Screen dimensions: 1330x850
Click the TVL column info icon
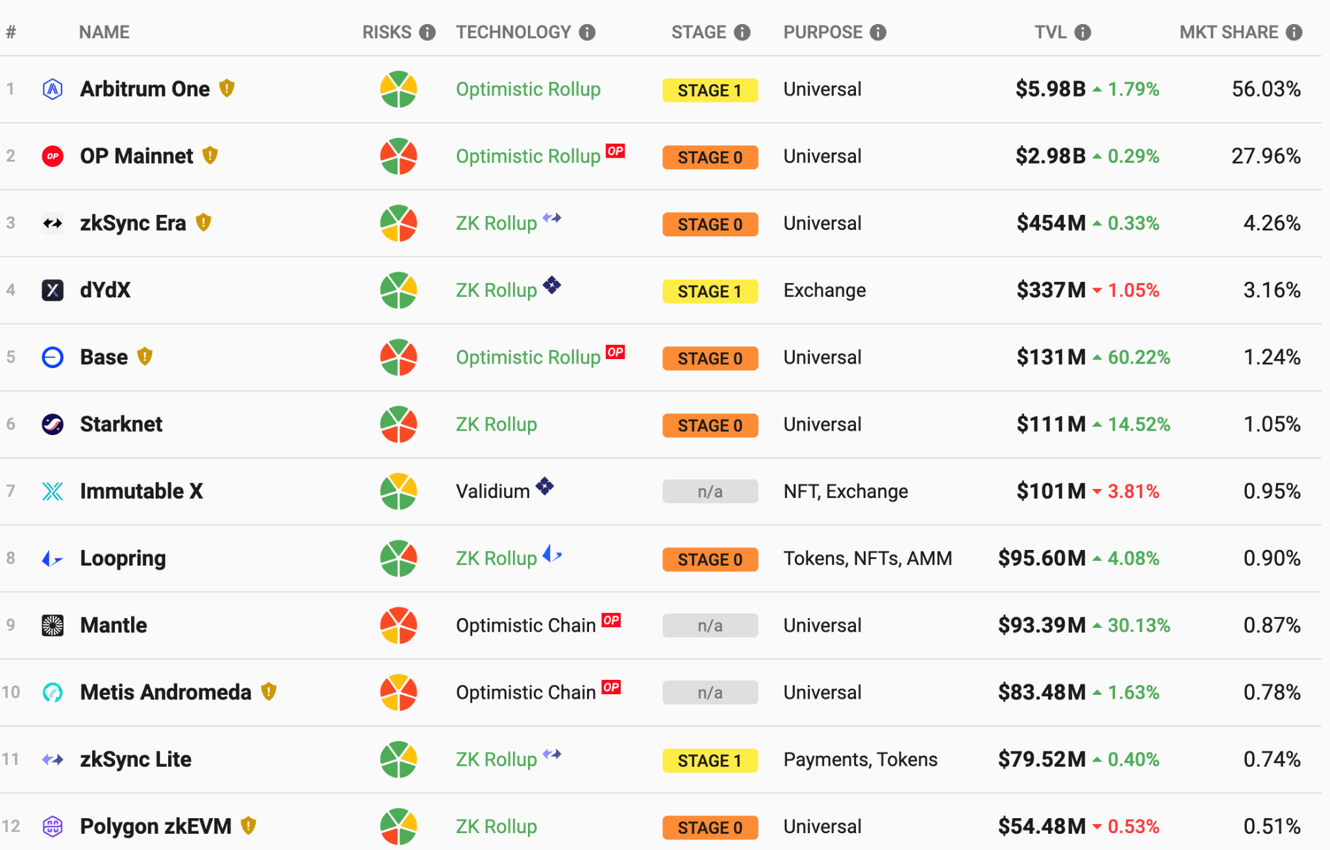pyautogui.click(x=1083, y=32)
